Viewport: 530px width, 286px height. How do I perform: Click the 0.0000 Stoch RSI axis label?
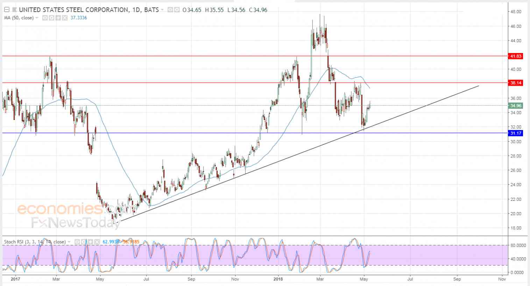click(517, 272)
